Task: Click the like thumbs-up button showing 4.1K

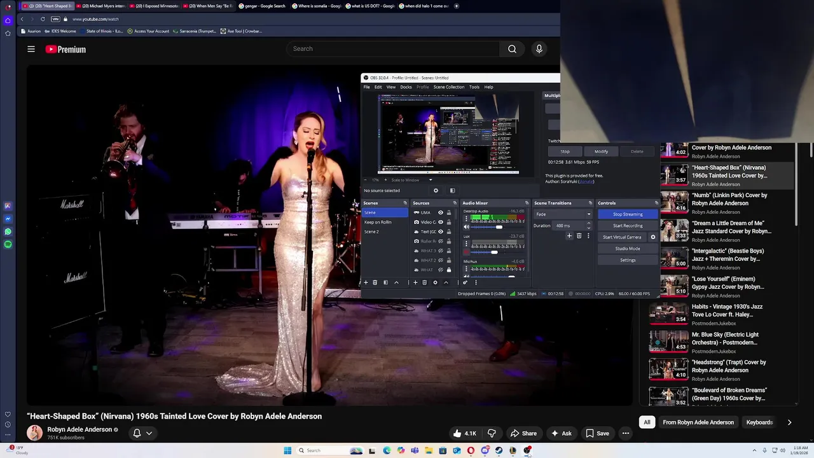Action: [x=464, y=433]
